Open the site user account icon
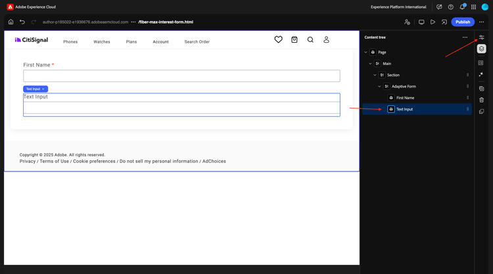The image size is (493, 274). pyautogui.click(x=326, y=39)
